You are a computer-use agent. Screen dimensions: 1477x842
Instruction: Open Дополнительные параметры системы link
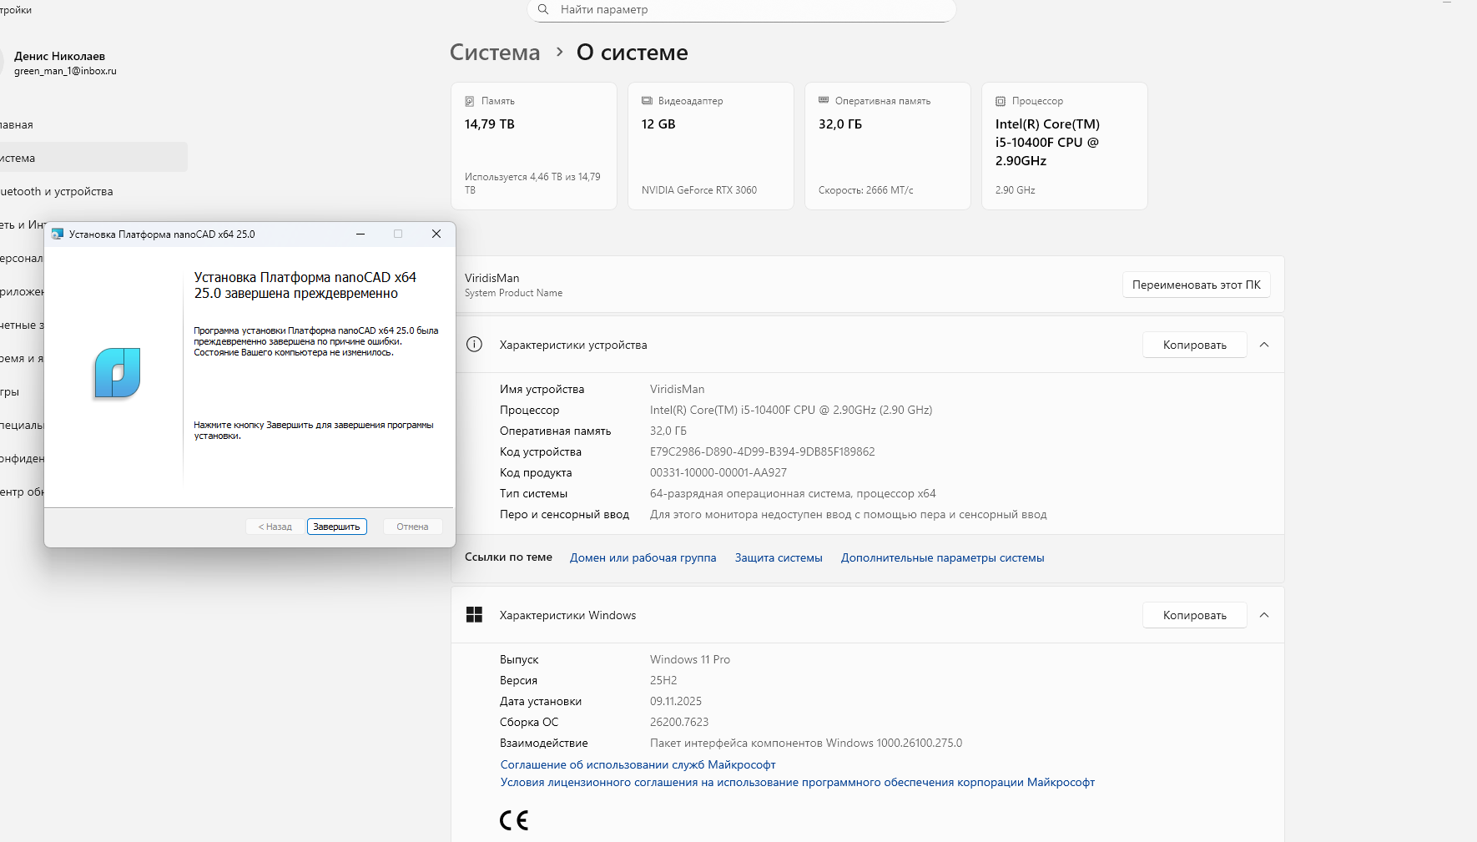coord(942,557)
